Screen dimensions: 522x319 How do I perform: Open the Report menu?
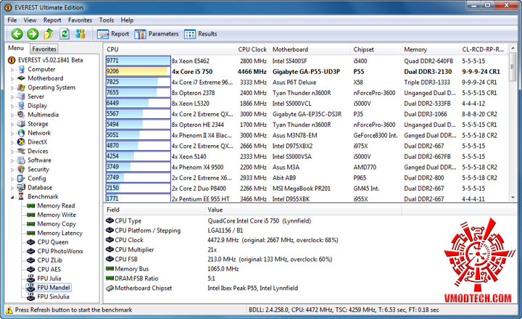52,20
